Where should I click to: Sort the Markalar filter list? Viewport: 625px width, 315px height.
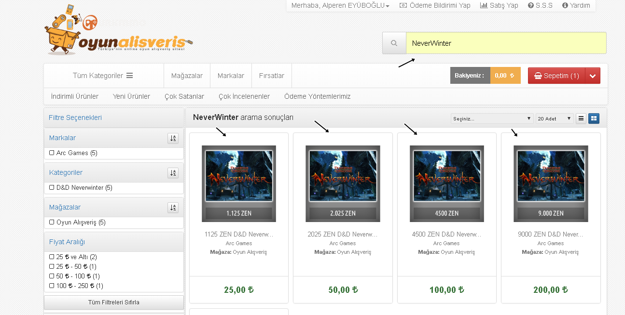tap(173, 138)
